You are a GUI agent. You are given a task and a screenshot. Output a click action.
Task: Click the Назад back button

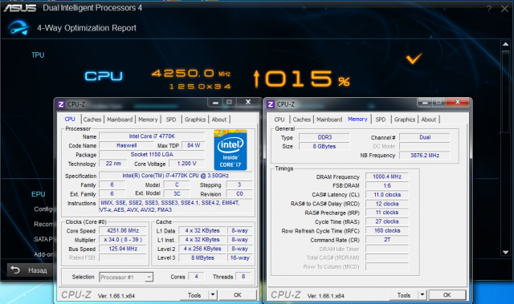pos(31,270)
